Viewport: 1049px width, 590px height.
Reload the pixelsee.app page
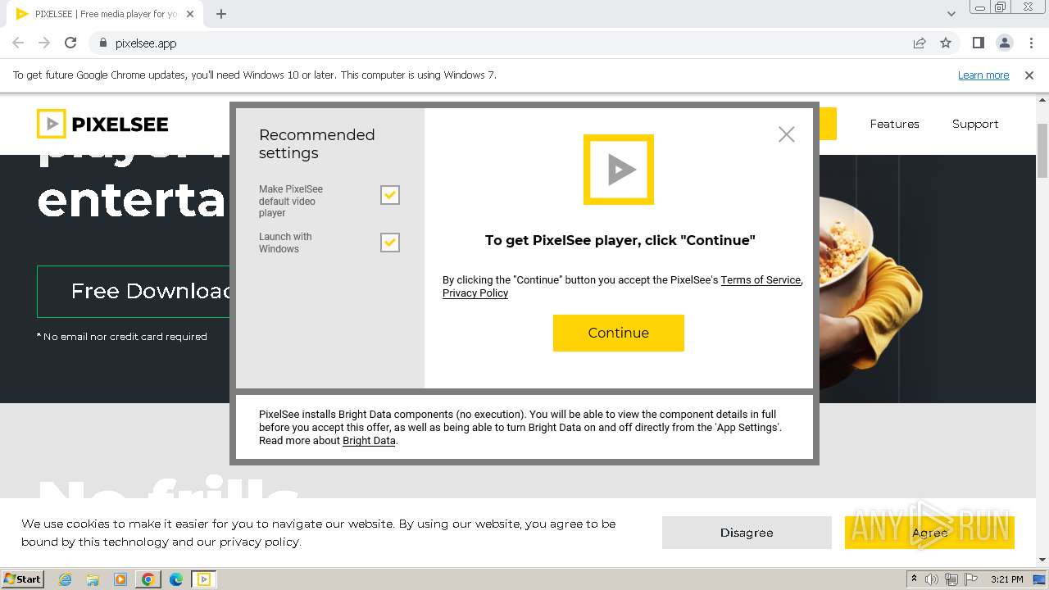(70, 43)
